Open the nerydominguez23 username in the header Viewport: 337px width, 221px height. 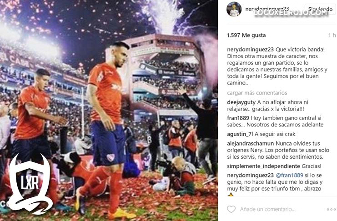(x=267, y=9)
